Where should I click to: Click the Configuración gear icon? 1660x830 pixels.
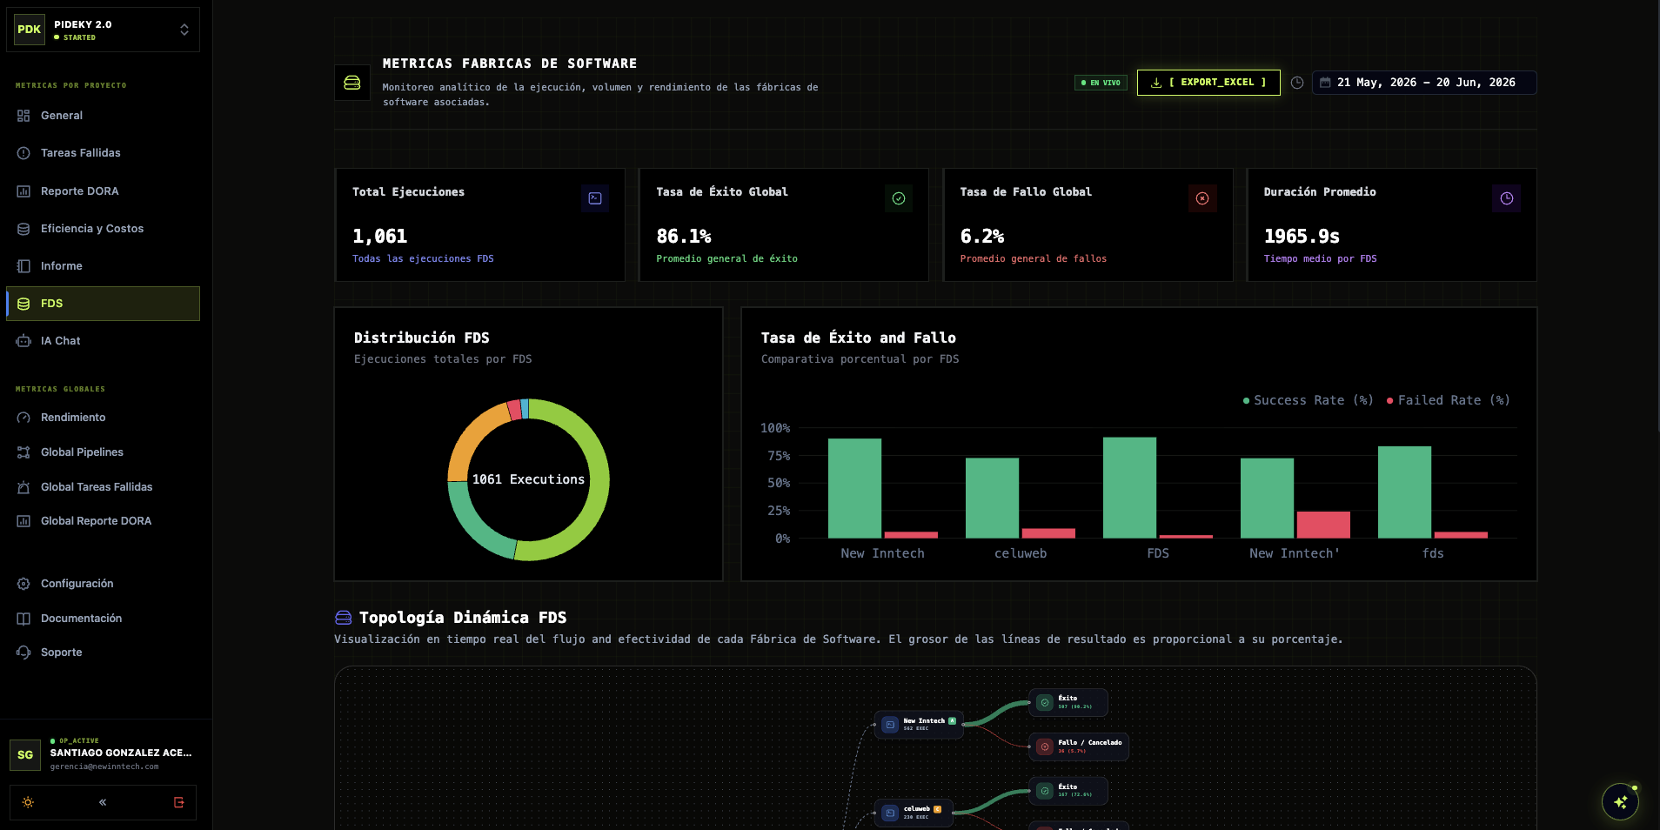[23, 584]
